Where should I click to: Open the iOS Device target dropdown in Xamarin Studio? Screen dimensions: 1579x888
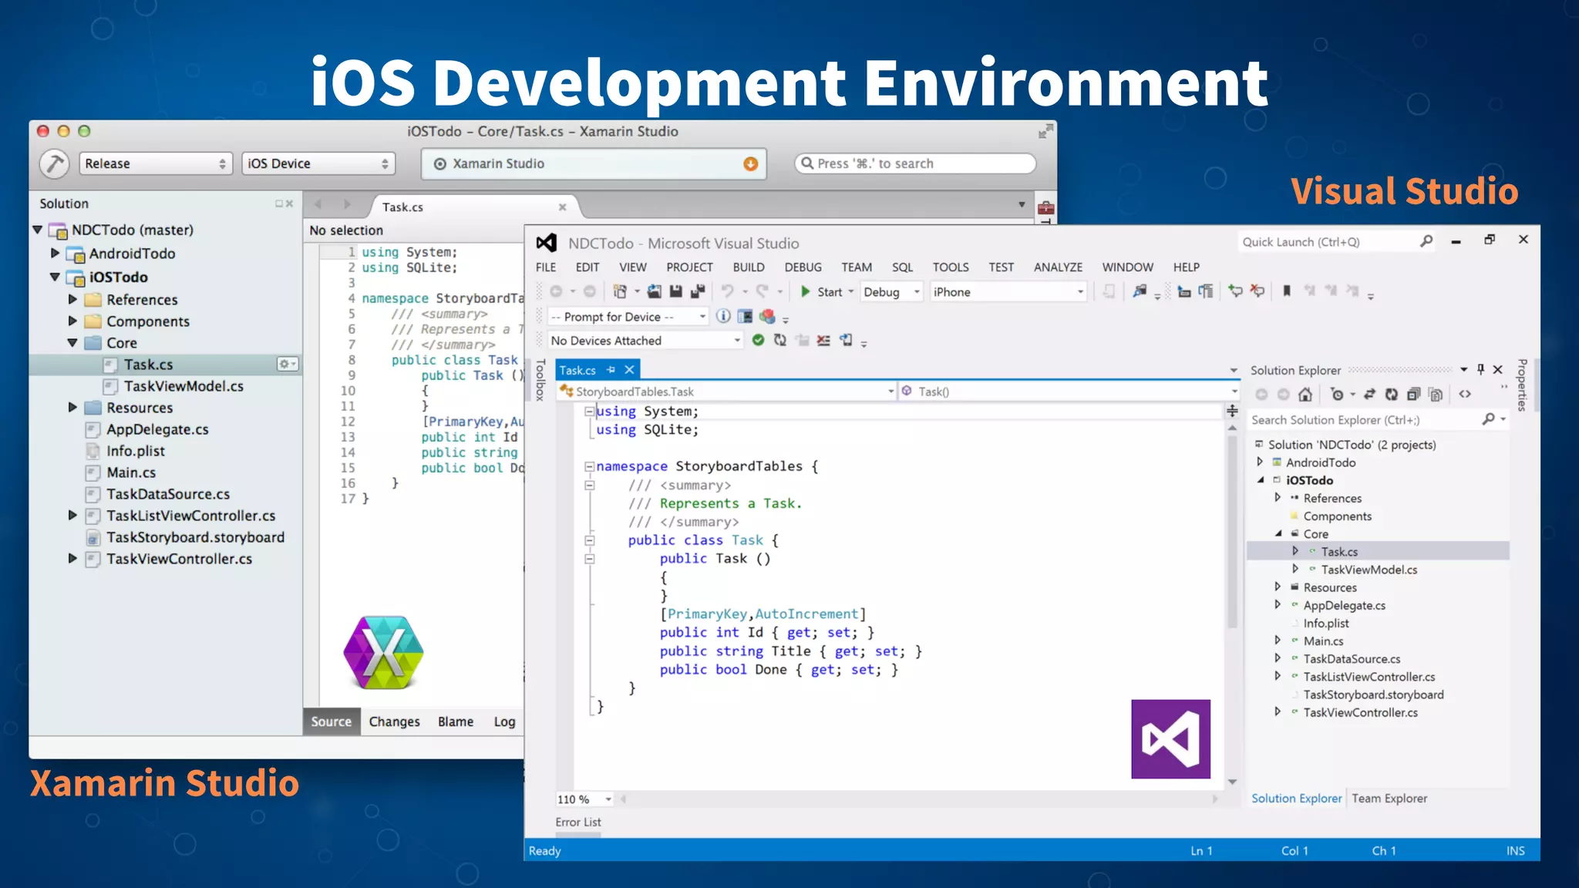[x=318, y=163]
